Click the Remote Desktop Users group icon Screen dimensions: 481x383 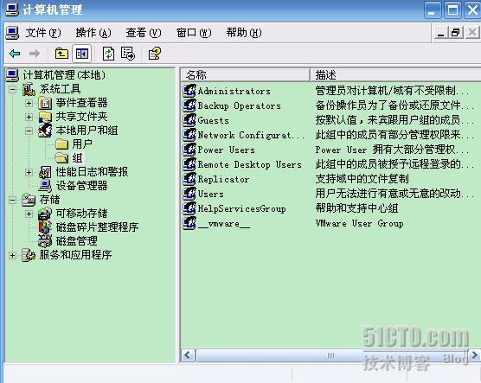(189, 164)
